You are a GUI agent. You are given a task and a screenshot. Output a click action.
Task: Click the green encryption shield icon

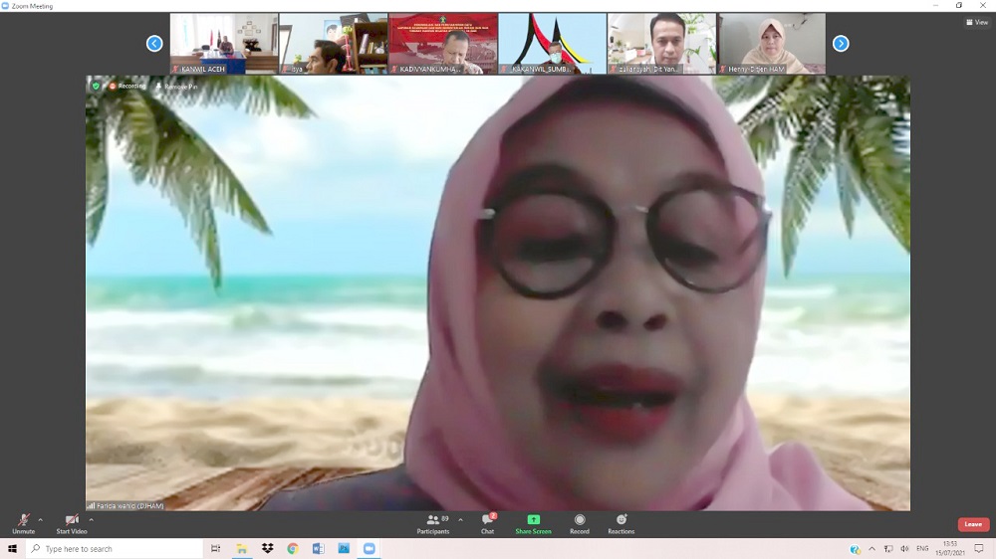coord(96,87)
